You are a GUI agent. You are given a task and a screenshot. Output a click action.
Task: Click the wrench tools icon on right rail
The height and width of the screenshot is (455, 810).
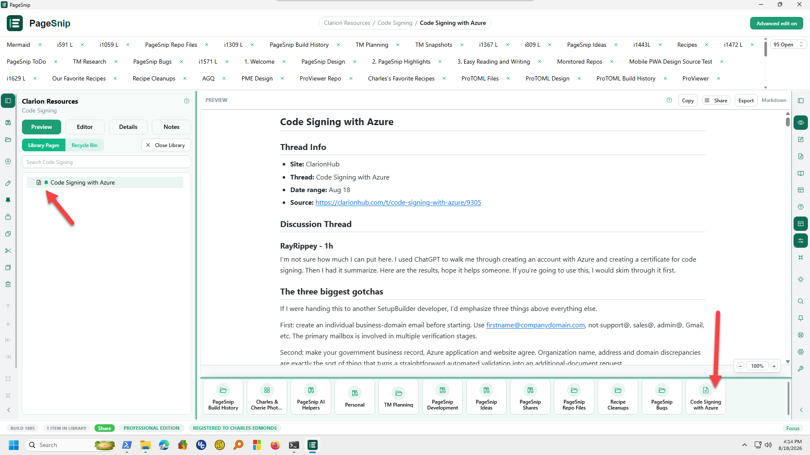pos(801,369)
